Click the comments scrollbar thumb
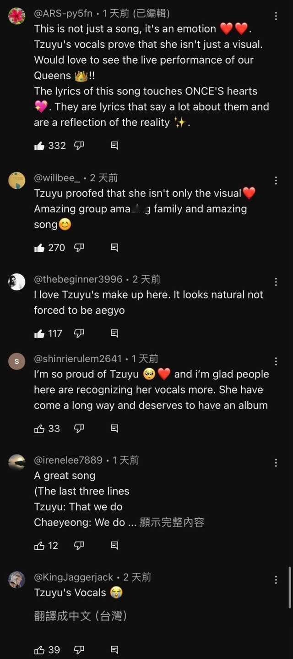This screenshot has height=659, width=293. click(289, 587)
